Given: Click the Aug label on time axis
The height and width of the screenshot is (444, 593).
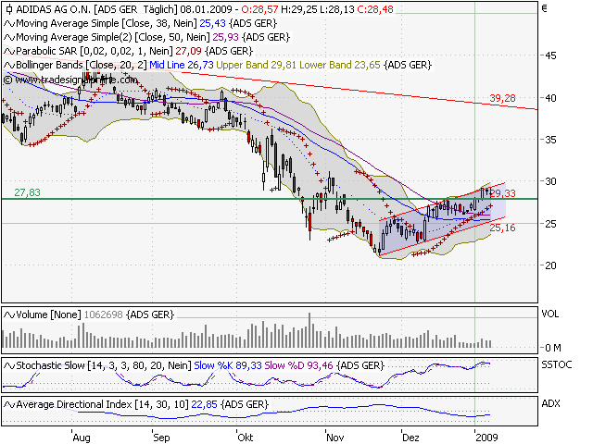Looking at the screenshot, I should click(x=82, y=438).
